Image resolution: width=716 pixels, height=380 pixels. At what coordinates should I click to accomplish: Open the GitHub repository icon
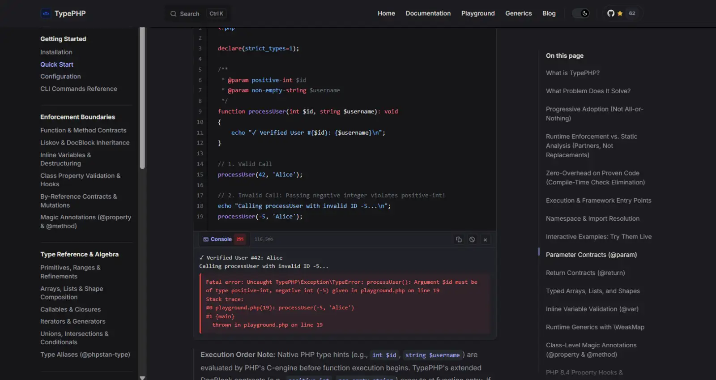(x=610, y=13)
